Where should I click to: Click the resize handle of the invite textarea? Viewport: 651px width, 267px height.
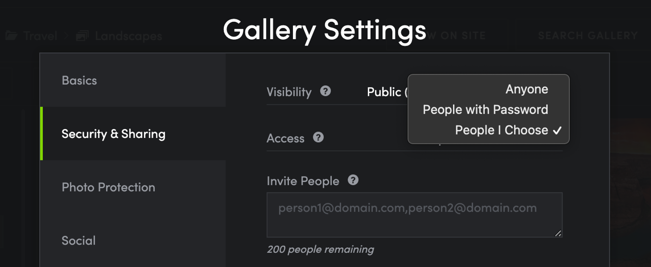click(558, 233)
